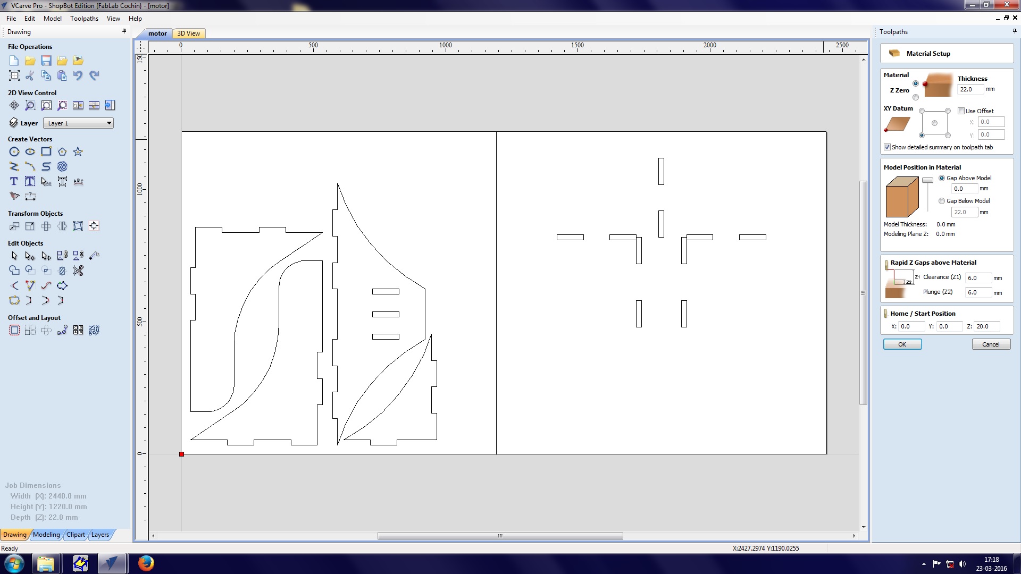Viewport: 1021px width, 574px height.
Task: Select the upper Z Zero radio button
Action: [916, 83]
